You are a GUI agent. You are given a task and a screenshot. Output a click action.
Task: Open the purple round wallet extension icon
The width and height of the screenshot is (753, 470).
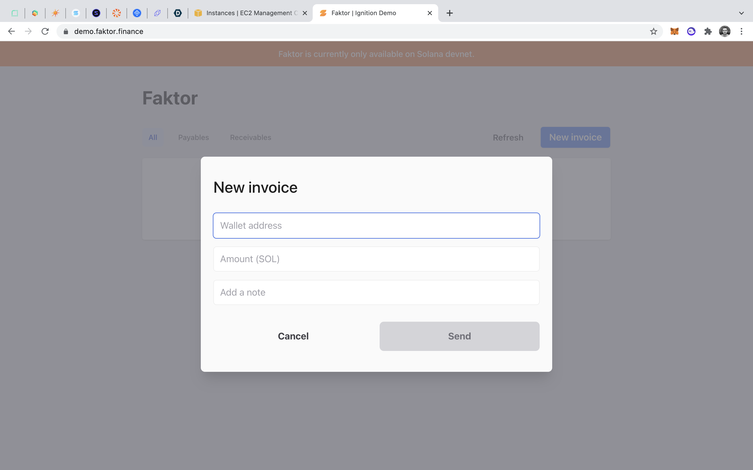(691, 31)
